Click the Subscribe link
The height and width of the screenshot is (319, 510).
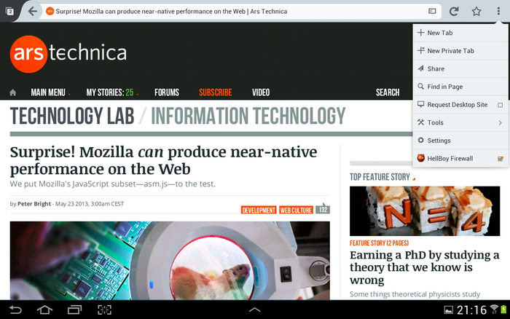point(216,92)
